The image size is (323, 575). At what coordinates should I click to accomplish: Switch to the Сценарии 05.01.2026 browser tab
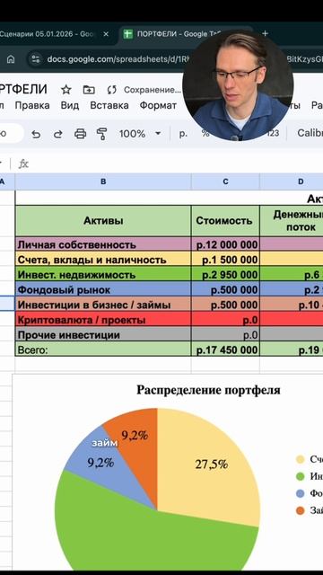[48, 34]
